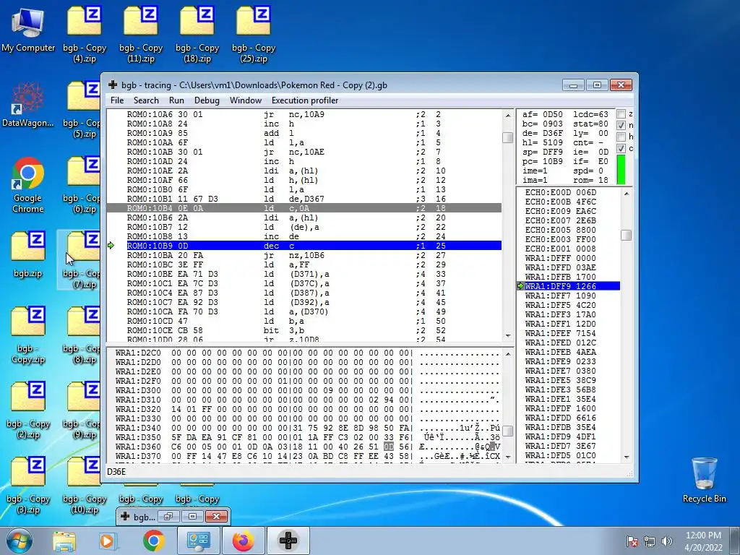Click the stack pane scrollbar thumb
The width and height of the screenshot is (740, 555).
coord(627,235)
